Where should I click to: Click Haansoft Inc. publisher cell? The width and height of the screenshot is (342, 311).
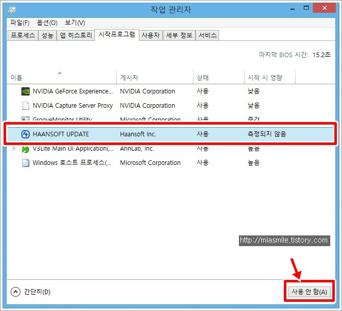tap(138, 134)
